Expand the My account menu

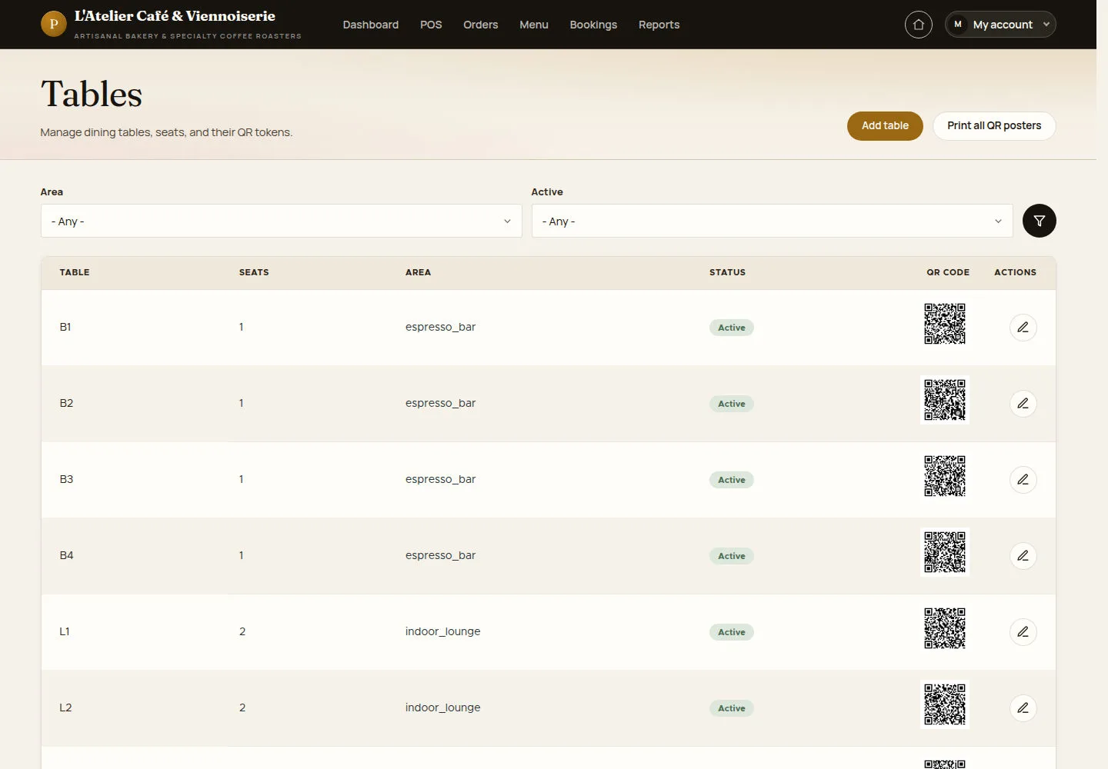click(1000, 25)
